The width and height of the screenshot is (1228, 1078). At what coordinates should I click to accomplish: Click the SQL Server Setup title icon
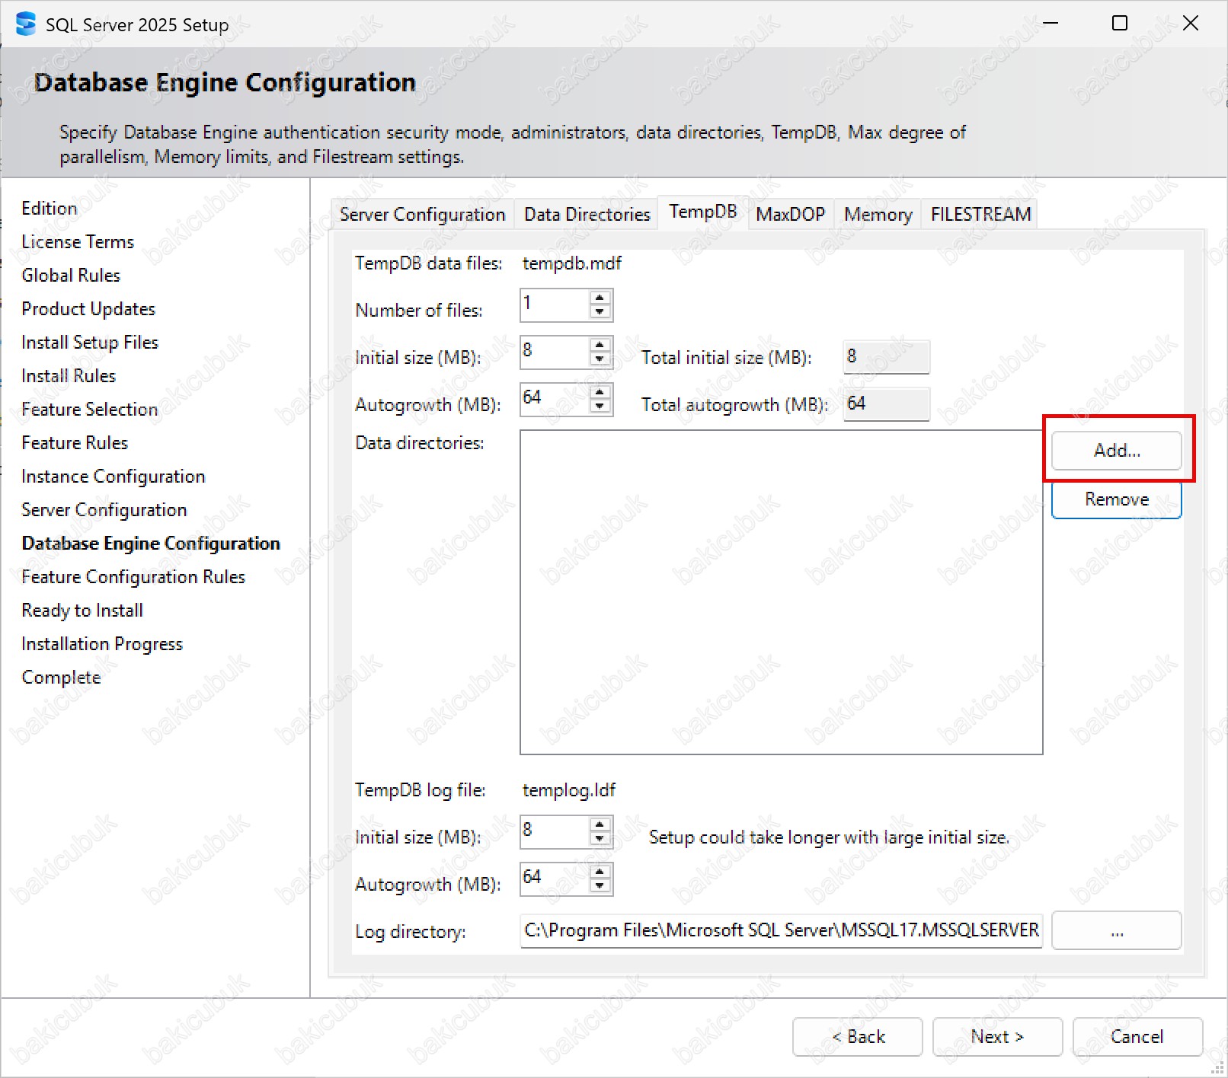click(26, 24)
